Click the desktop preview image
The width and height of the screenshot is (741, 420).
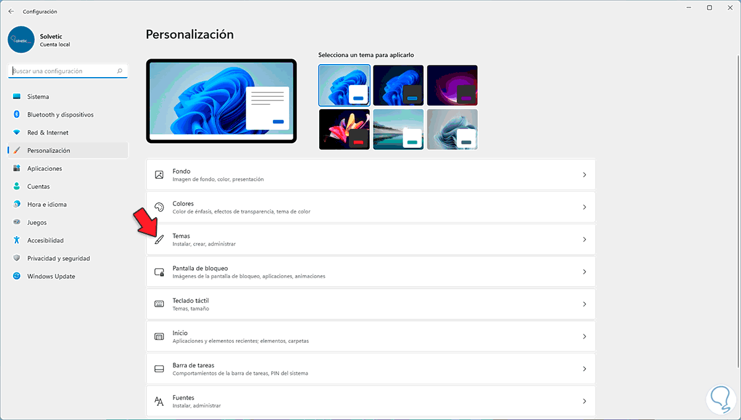[222, 101]
